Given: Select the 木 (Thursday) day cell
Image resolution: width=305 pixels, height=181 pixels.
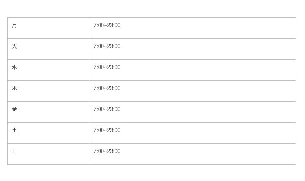Looking at the screenshot, I should [15, 88].
